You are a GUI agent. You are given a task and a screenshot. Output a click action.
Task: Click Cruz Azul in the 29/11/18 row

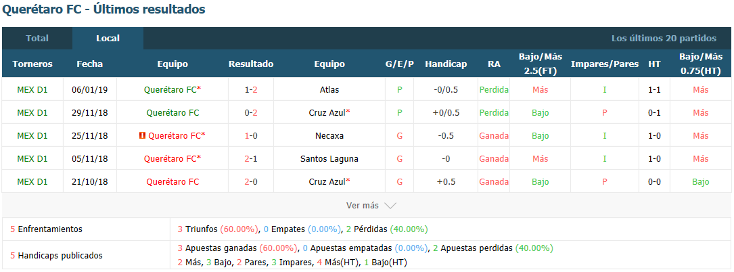[327, 113]
